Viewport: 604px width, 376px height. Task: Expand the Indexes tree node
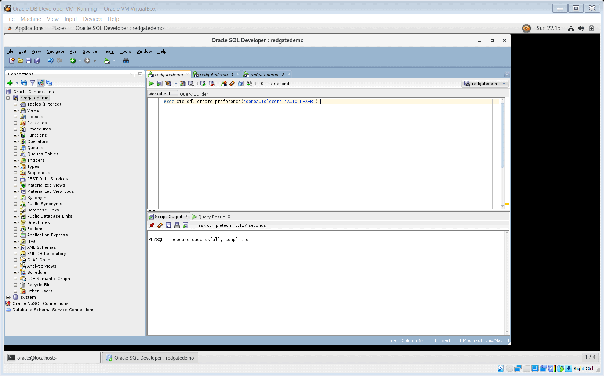(15, 117)
